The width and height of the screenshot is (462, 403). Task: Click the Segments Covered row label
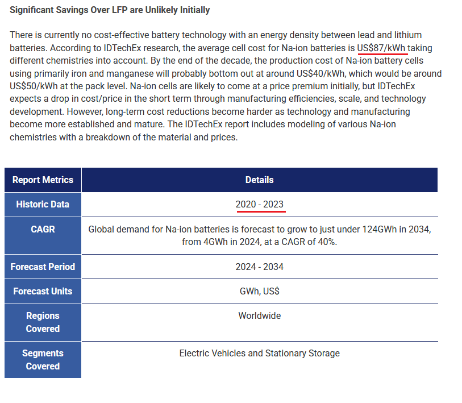click(x=43, y=360)
